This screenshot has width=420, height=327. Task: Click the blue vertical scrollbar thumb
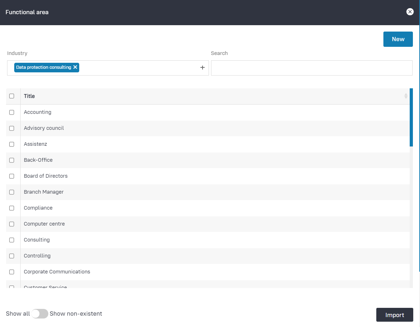pyautogui.click(x=411, y=117)
